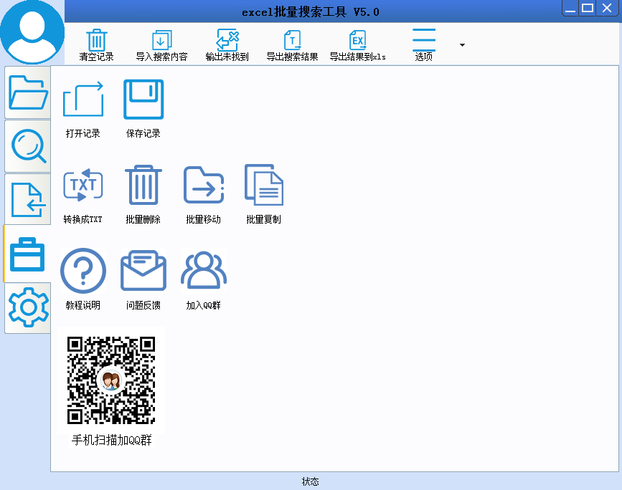Close the excel批量搜索工具 window

(607, 8)
